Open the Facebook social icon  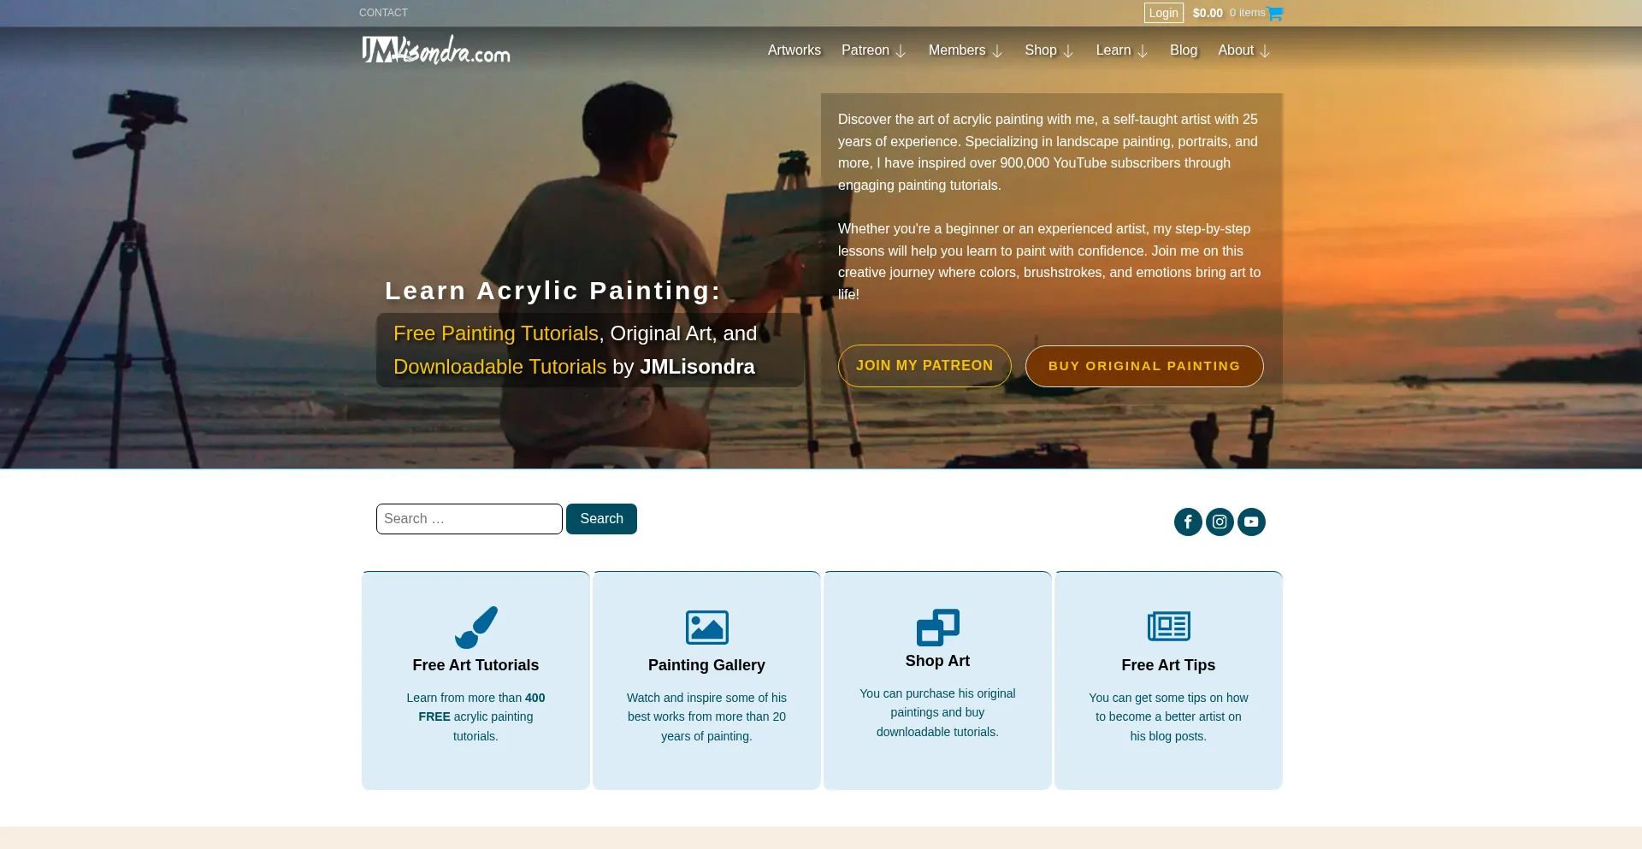point(1188,522)
